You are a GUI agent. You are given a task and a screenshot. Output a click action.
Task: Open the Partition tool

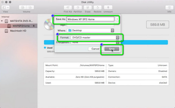point(78,8)
